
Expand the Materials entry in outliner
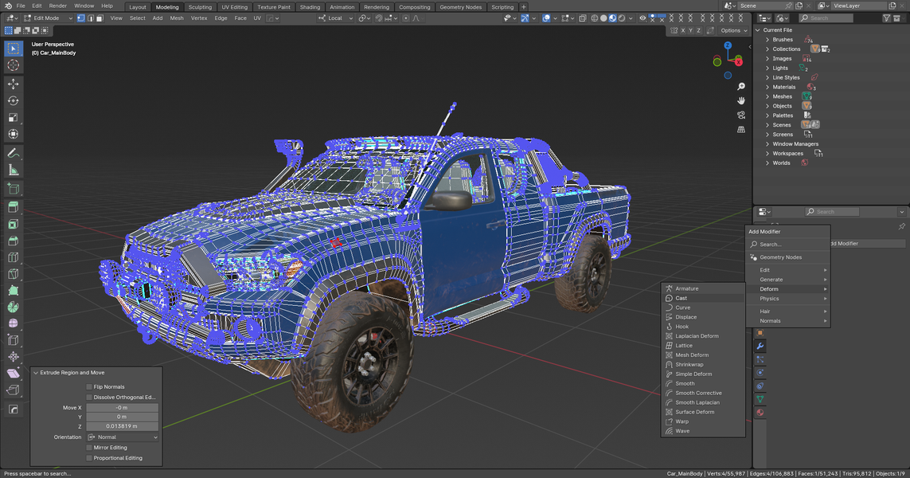pyautogui.click(x=767, y=87)
